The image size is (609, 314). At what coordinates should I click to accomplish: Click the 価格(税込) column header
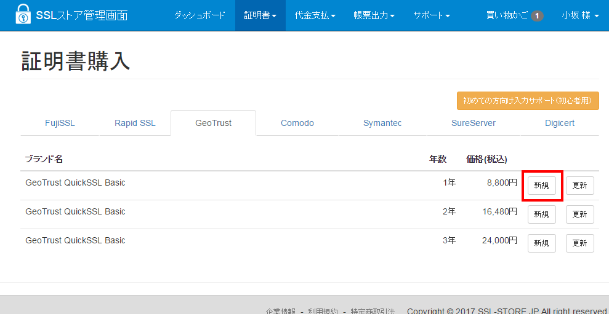pyautogui.click(x=486, y=159)
